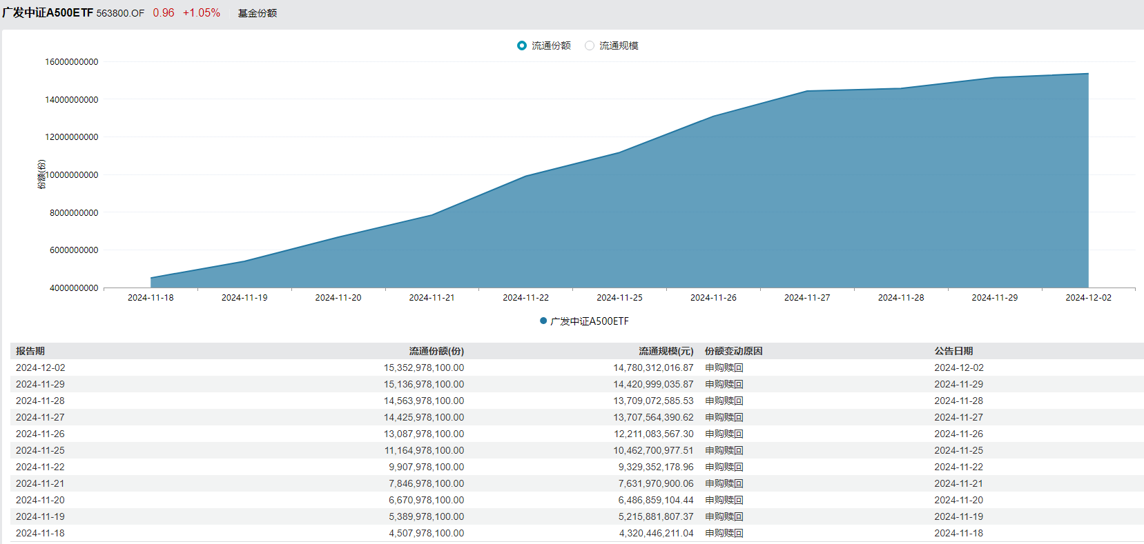Click the 2024-11-18 x-axis label
This screenshot has width=1144, height=544.
click(x=151, y=297)
